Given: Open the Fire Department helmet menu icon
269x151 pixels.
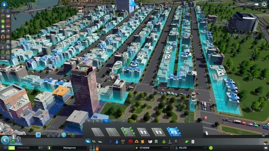Looking at the screenshot, I should [x=137, y=142].
